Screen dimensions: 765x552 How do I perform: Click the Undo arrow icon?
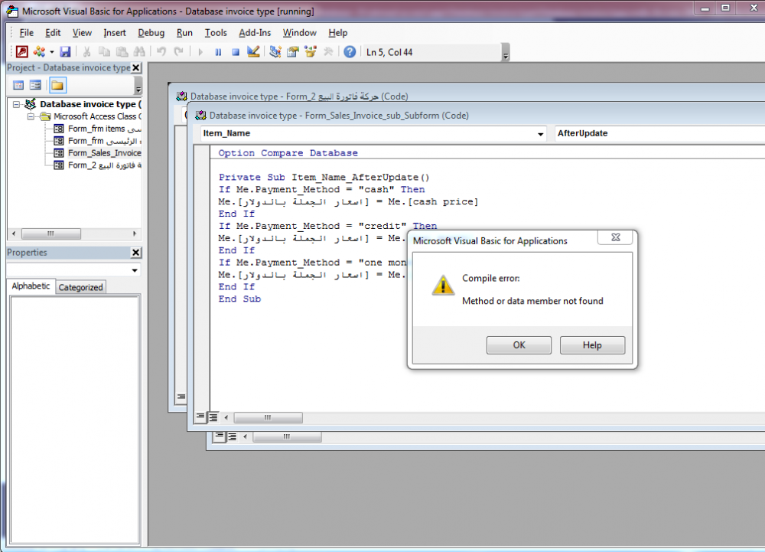(161, 52)
